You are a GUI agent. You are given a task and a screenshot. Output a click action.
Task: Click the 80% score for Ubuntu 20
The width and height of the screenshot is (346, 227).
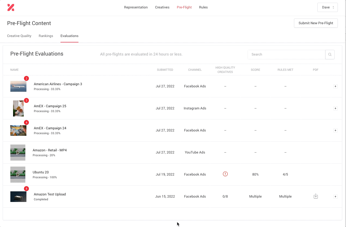(x=255, y=174)
